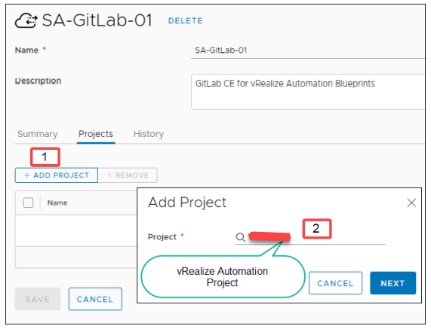Click the plus icon on Add Project button
Viewport: 431px width, 329px height.
pos(27,175)
